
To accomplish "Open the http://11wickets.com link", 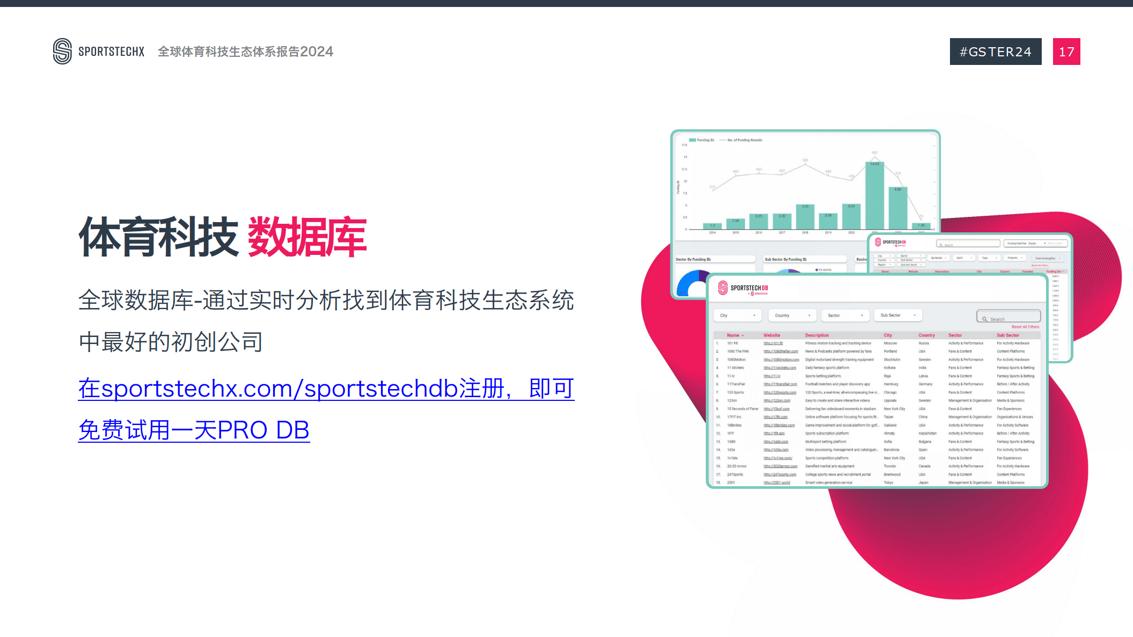I will tap(780, 368).
